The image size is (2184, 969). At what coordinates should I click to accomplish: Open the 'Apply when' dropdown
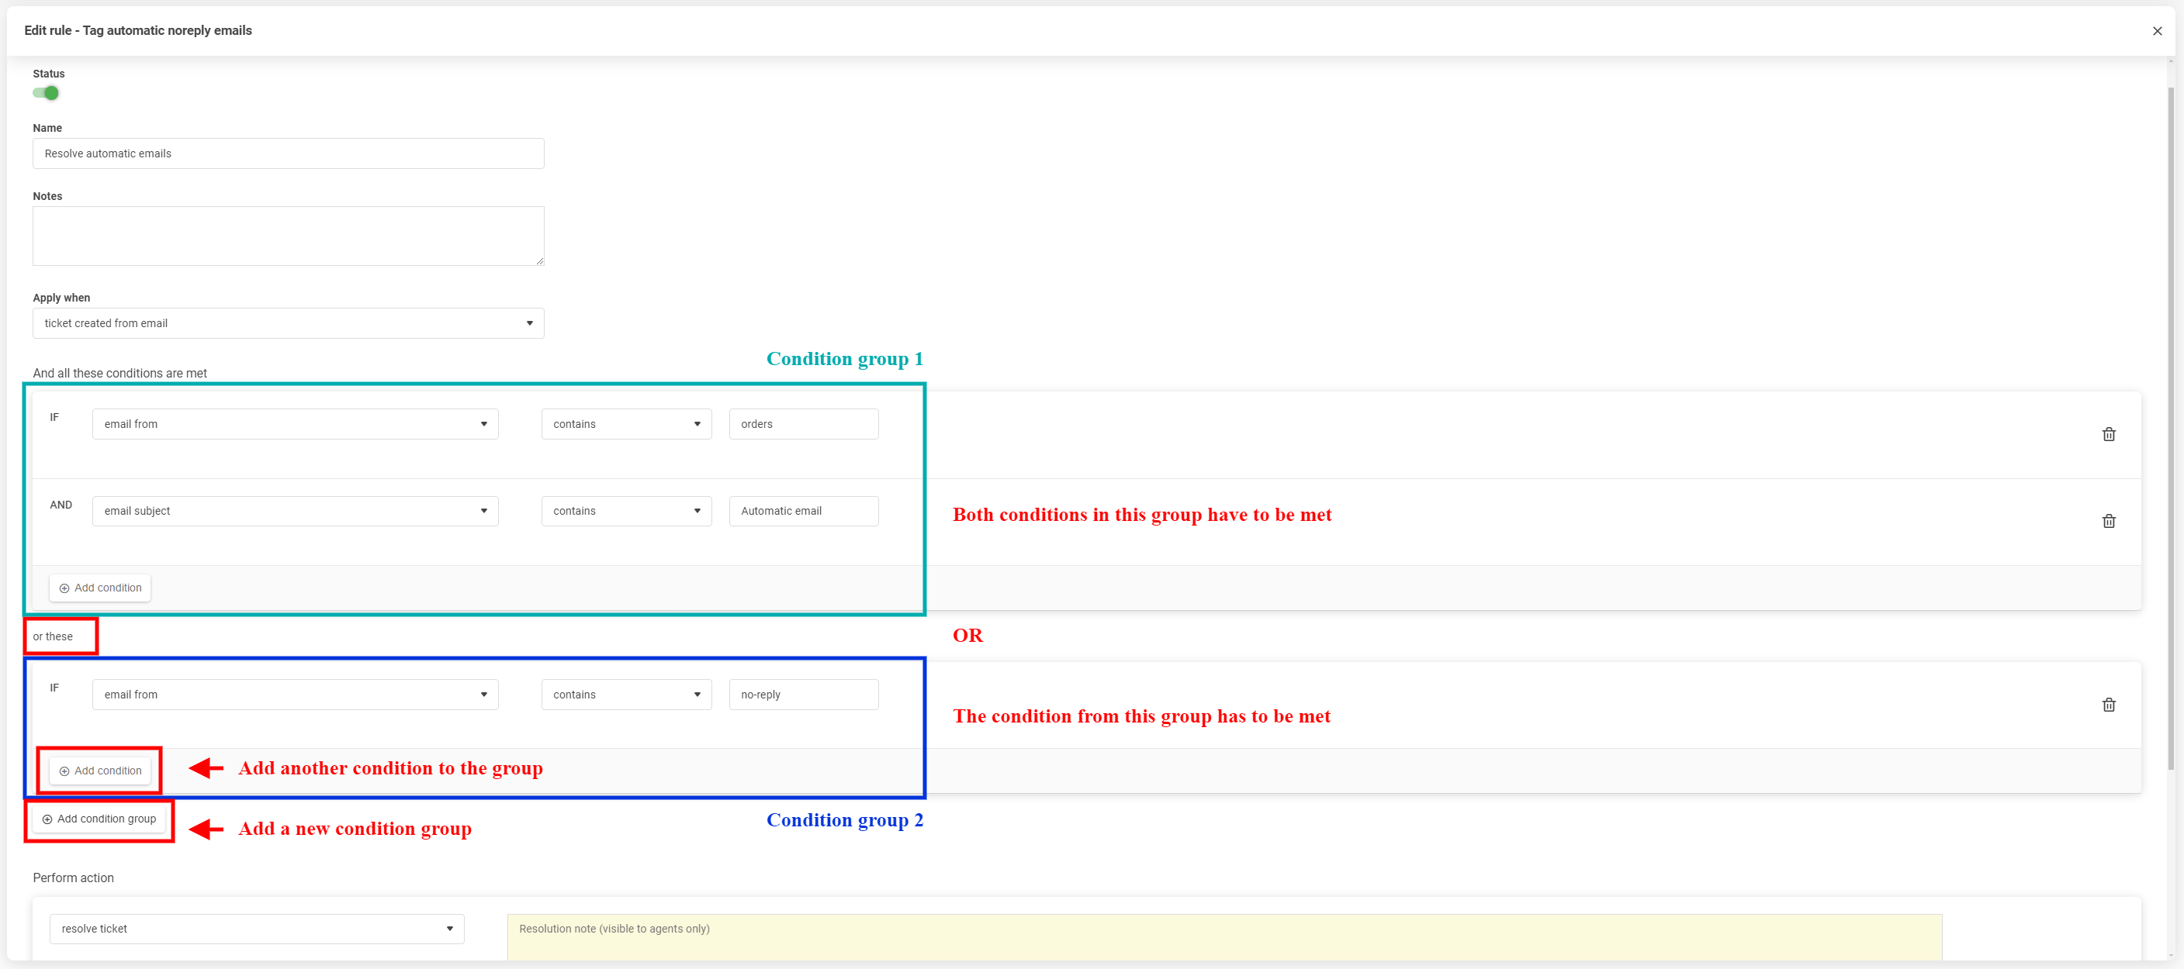[289, 323]
